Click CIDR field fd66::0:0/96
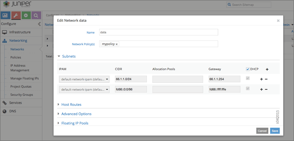This screenshot has height=141, width=294. pos(131,89)
